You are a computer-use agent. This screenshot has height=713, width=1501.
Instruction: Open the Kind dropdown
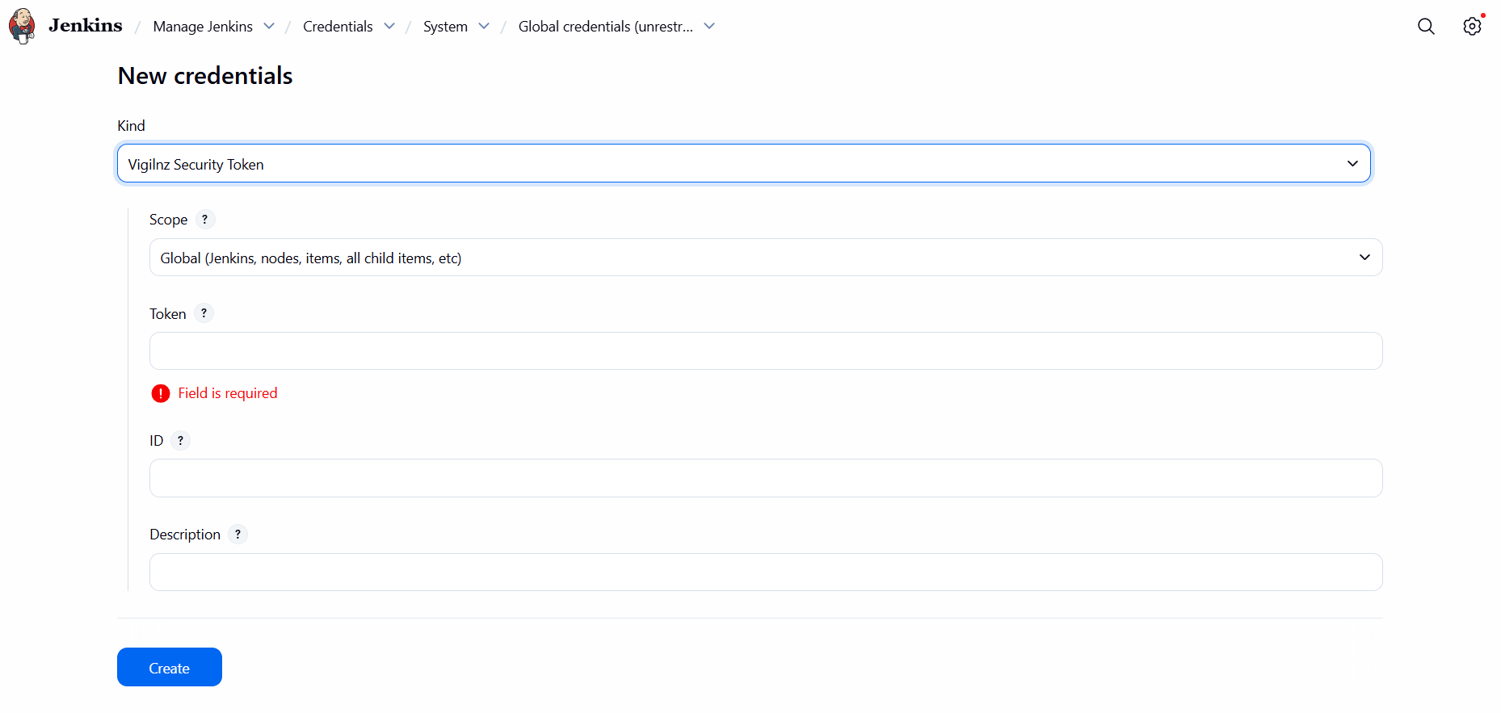point(744,164)
